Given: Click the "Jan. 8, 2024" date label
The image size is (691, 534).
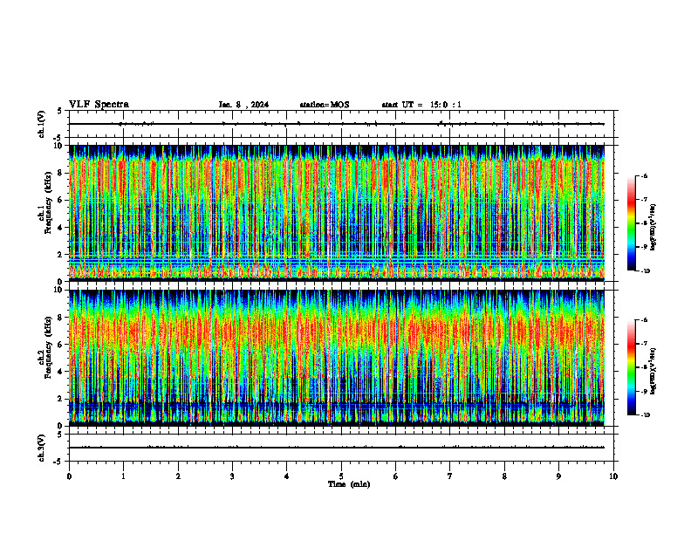Looking at the screenshot, I should pos(243,105).
